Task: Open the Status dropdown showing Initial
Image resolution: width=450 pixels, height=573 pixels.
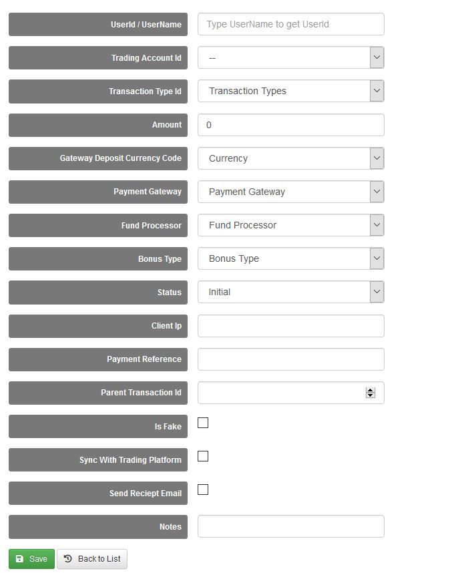Action: [x=290, y=292]
